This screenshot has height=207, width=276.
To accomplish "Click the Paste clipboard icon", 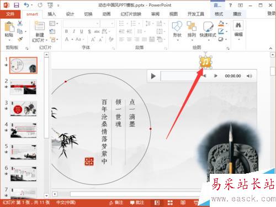I will (9, 27).
